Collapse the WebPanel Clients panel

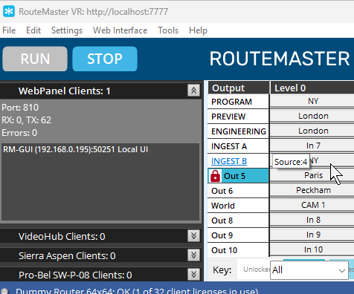click(193, 91)
